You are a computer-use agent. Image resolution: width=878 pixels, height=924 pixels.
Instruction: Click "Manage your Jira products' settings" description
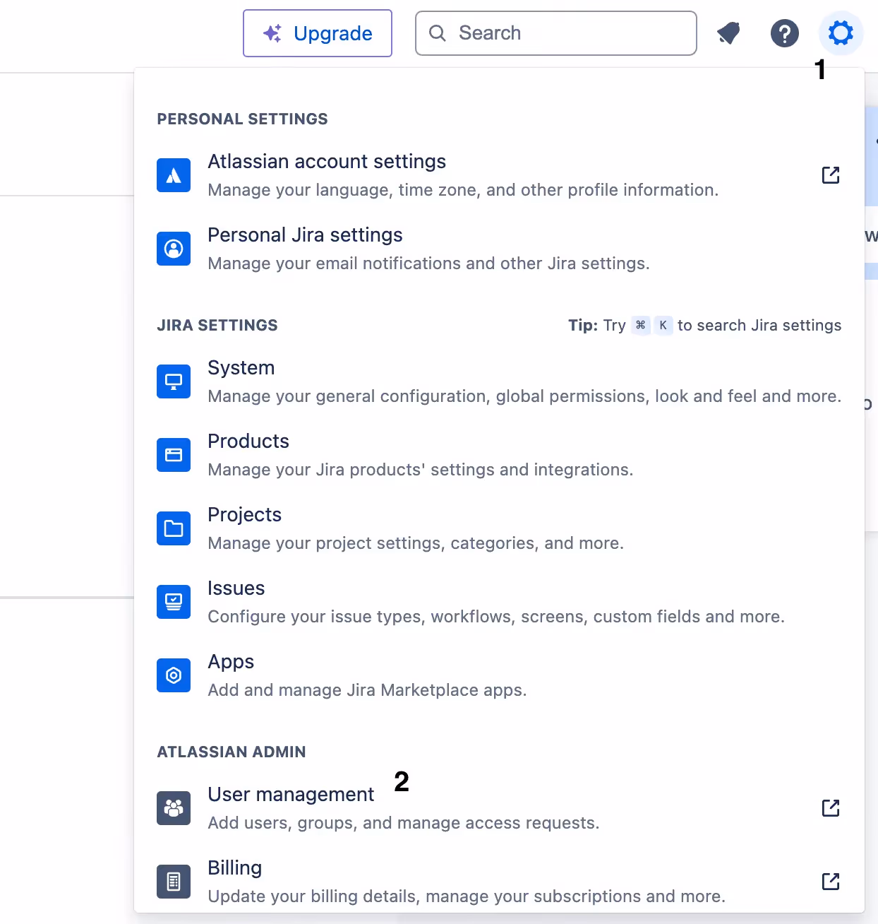pos(421,470)
